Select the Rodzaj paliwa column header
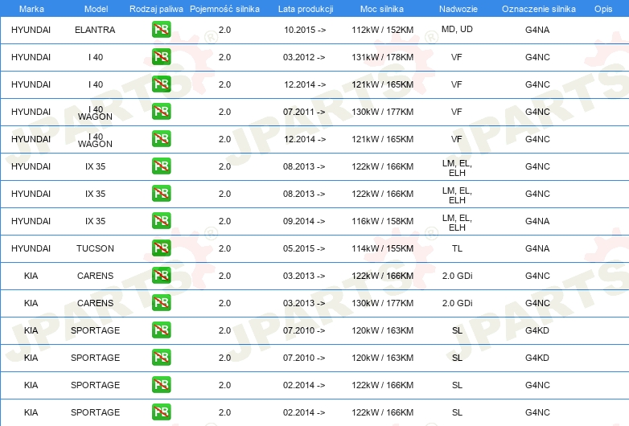The width and height of the screenshot is (629, 426). coord(156,8)
